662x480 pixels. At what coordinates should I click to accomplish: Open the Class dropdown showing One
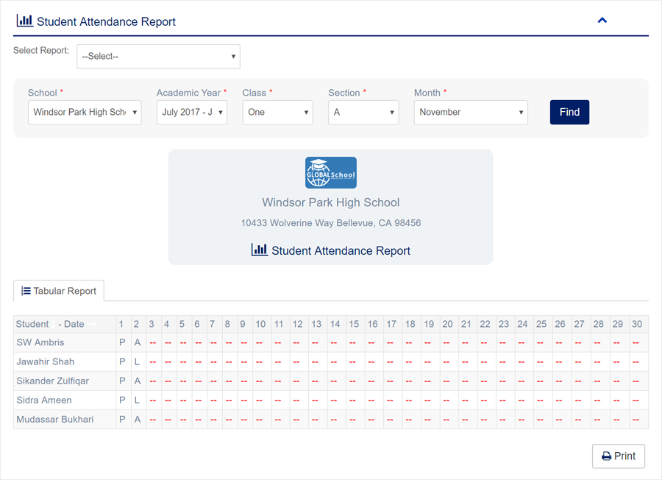[x=278, y=113]
